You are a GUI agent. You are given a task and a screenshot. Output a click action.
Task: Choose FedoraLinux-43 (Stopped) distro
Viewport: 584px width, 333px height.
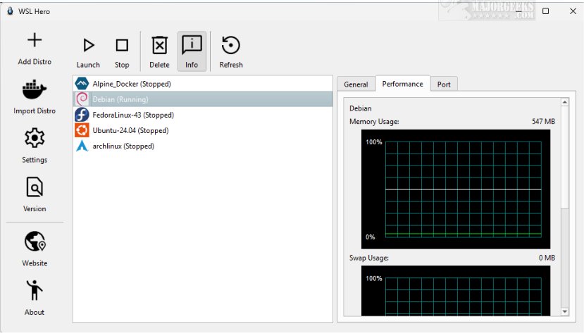pyautogui.click(x=132, y=115)
